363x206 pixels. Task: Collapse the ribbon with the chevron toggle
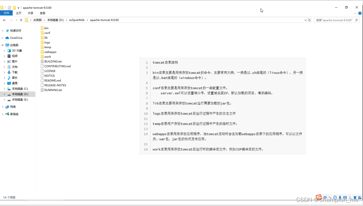click(355, 13)
